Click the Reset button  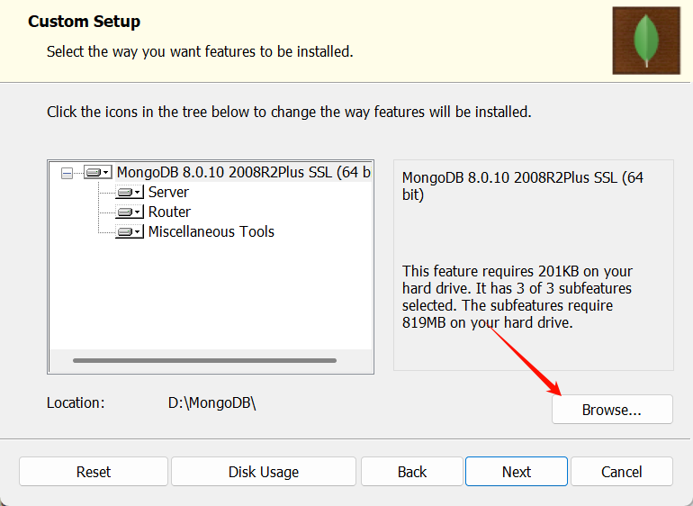94,472
